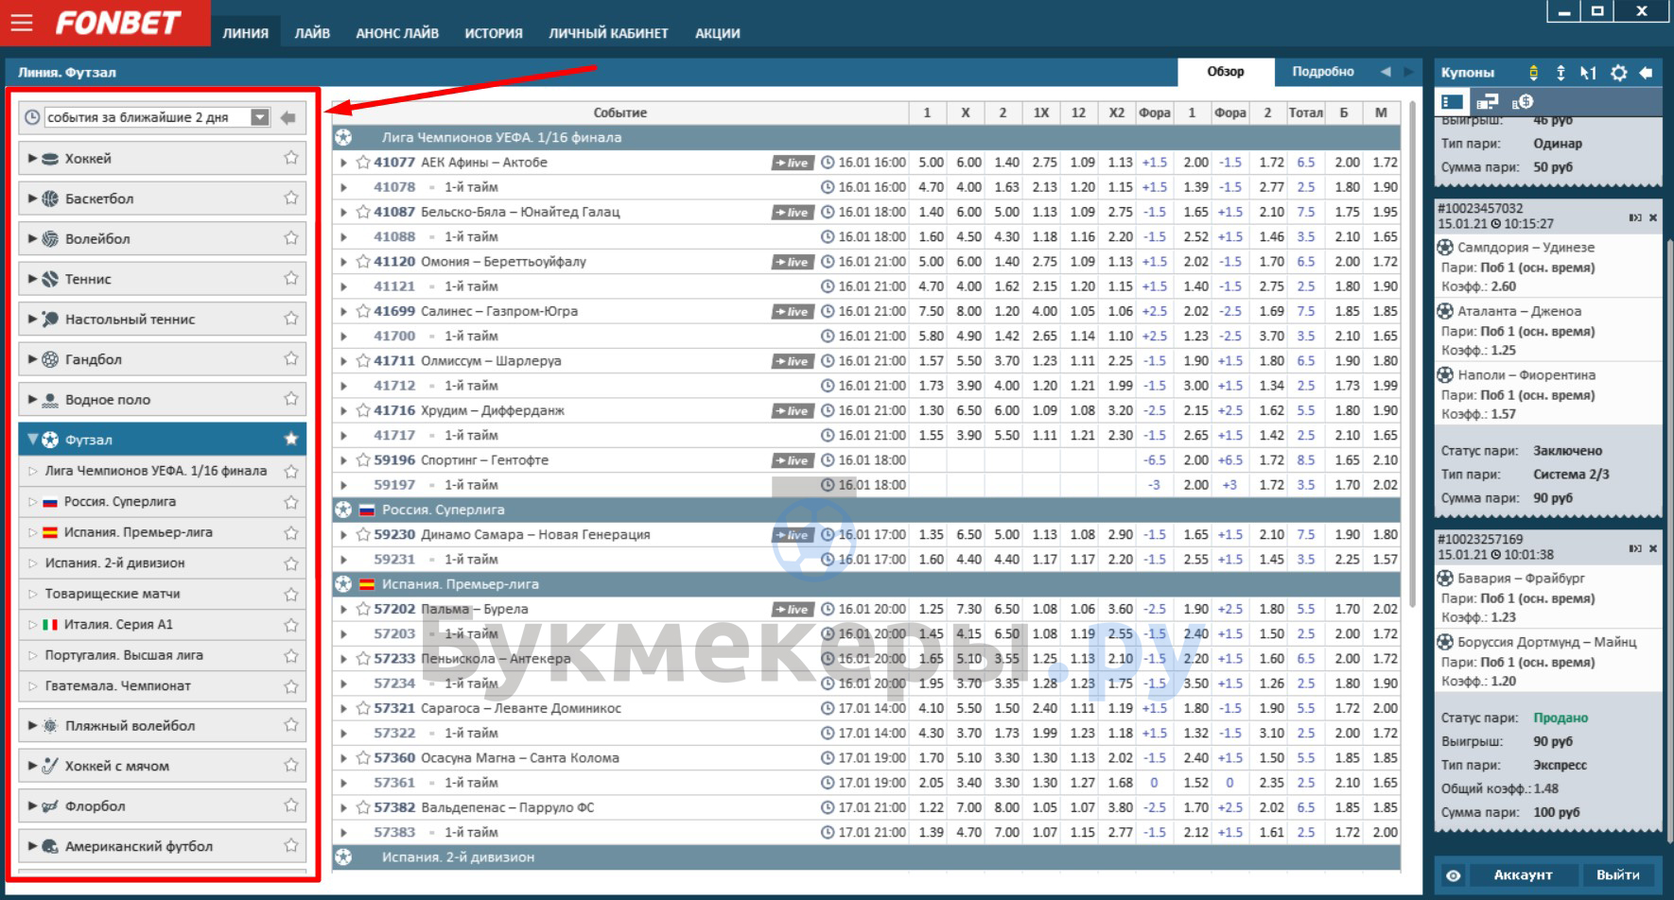
Task: Collapse the Футзал category
Action: pyautogui.click(x=32, y=440)
